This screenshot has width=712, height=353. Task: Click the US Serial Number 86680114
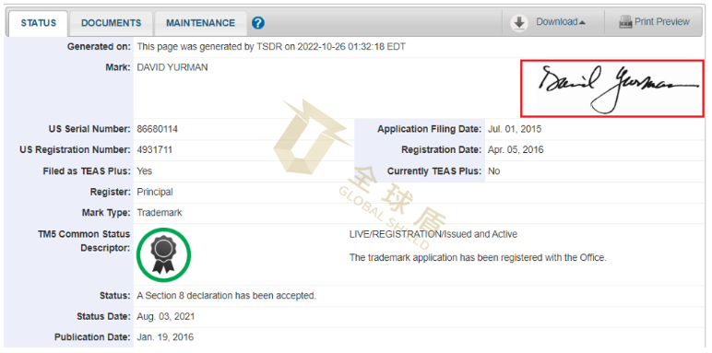pos(157,129)
